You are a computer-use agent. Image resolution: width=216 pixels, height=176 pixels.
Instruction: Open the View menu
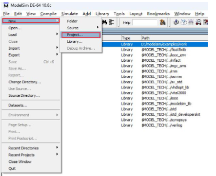click(31, 14)
